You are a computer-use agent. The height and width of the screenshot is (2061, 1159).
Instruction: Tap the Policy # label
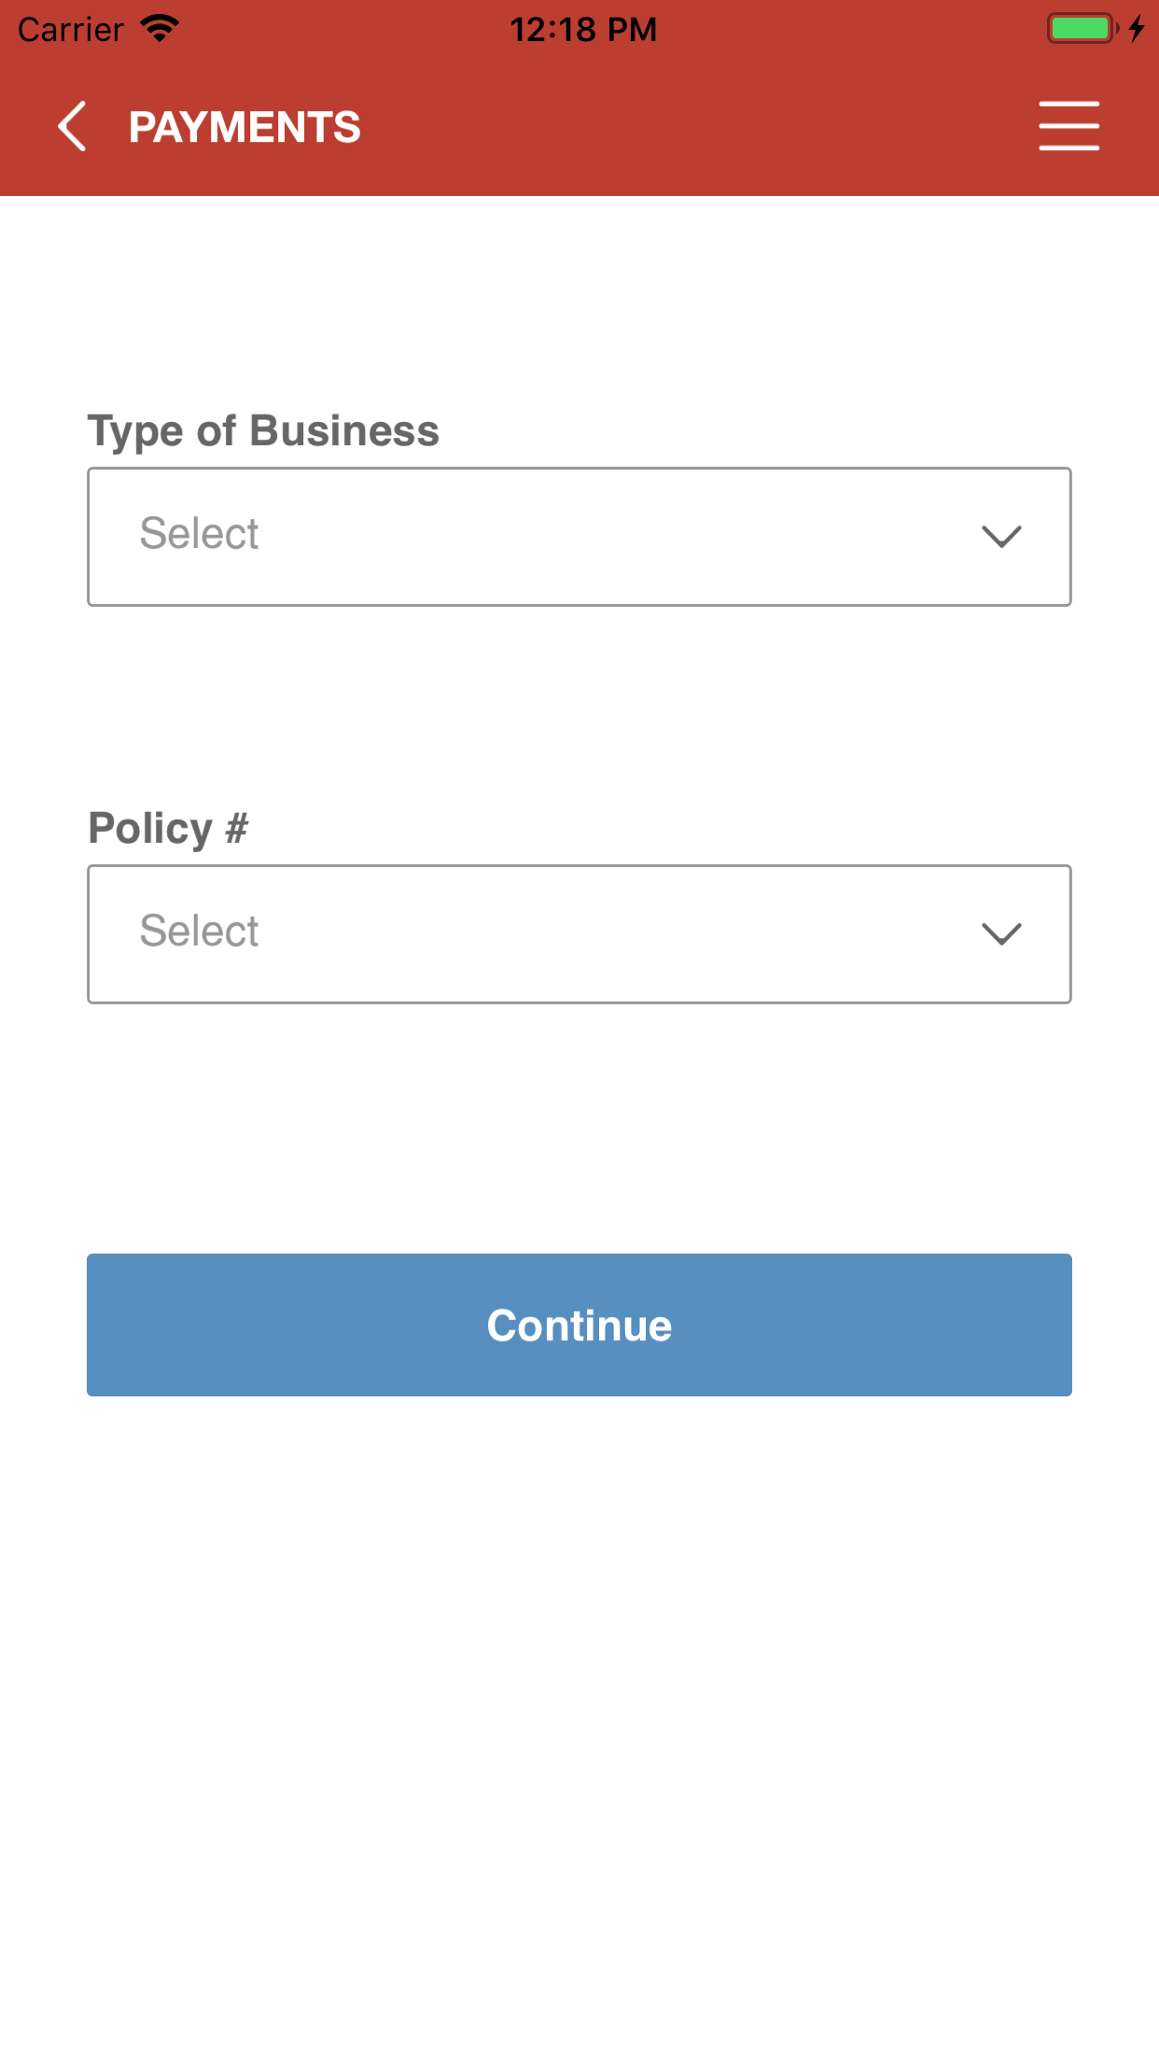point(168,829)
